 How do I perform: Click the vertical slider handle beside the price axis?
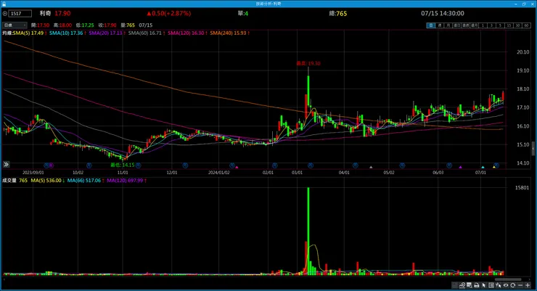point(533,149)
